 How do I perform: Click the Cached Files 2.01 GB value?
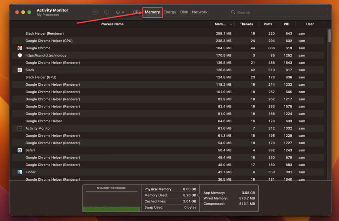click(189, 201)
